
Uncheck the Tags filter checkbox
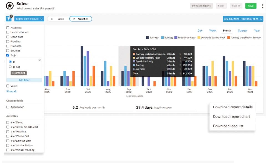pos(8,55)
